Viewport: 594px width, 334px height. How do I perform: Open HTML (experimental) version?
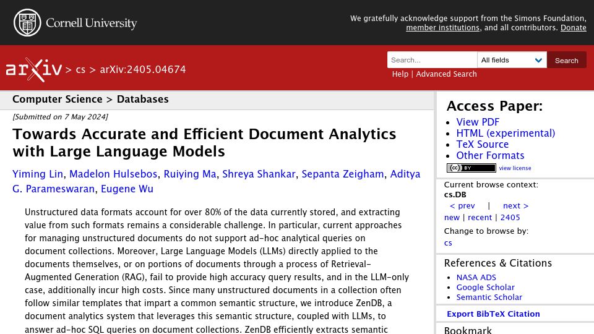coord(506,134)
